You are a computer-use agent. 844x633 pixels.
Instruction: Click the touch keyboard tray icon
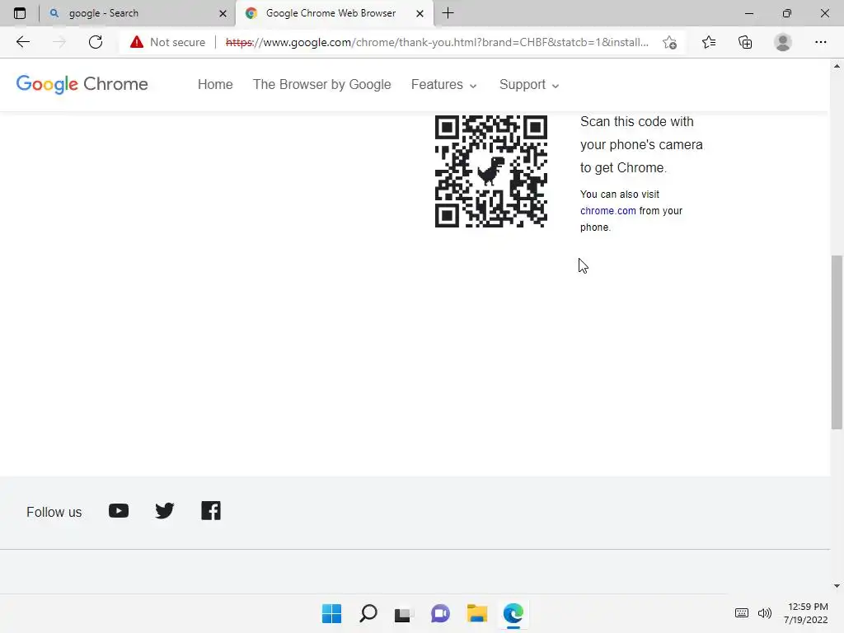(742, 613)
